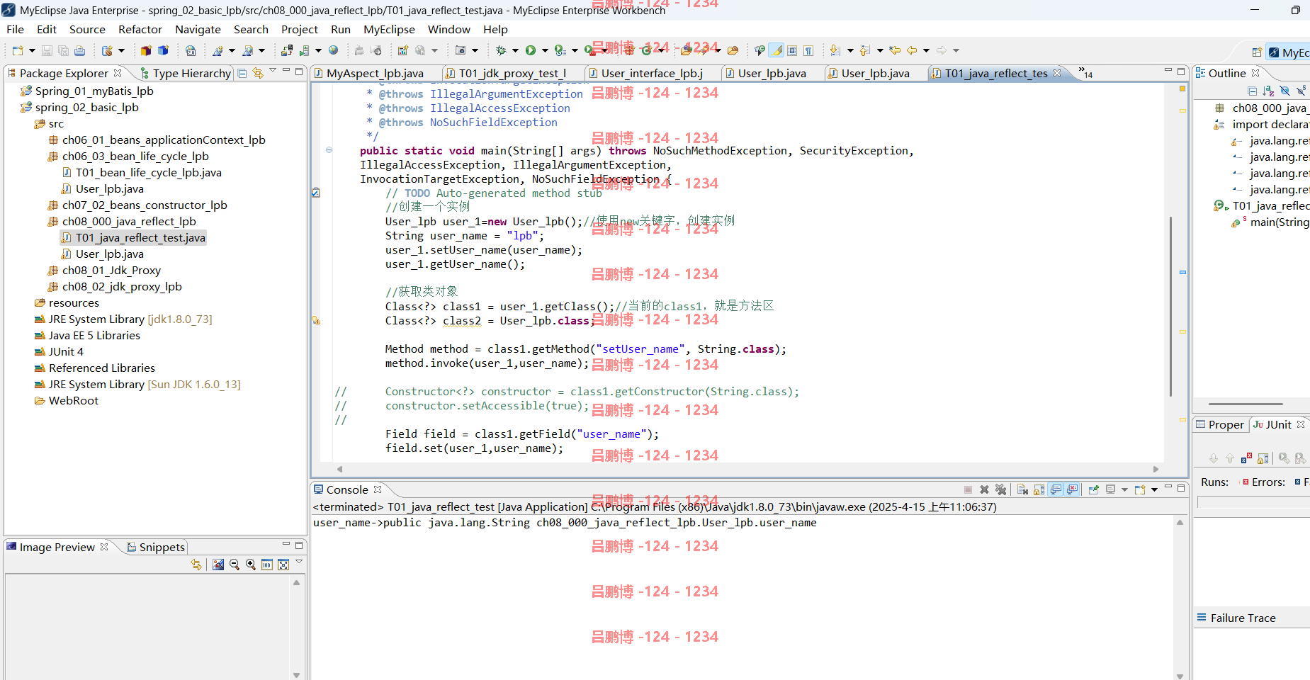
Task: Open Back history dropdown arrow
Action: 926,50
